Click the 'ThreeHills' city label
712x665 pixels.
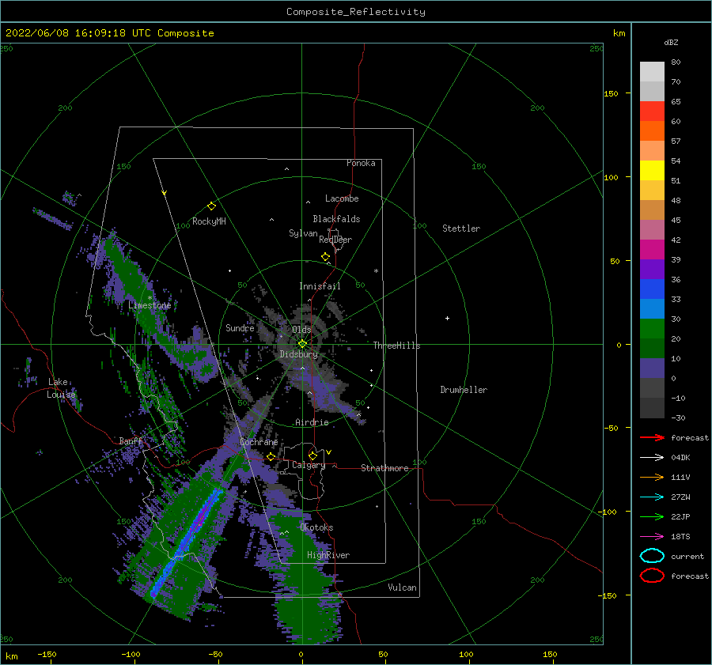click(x=396, y=346)
